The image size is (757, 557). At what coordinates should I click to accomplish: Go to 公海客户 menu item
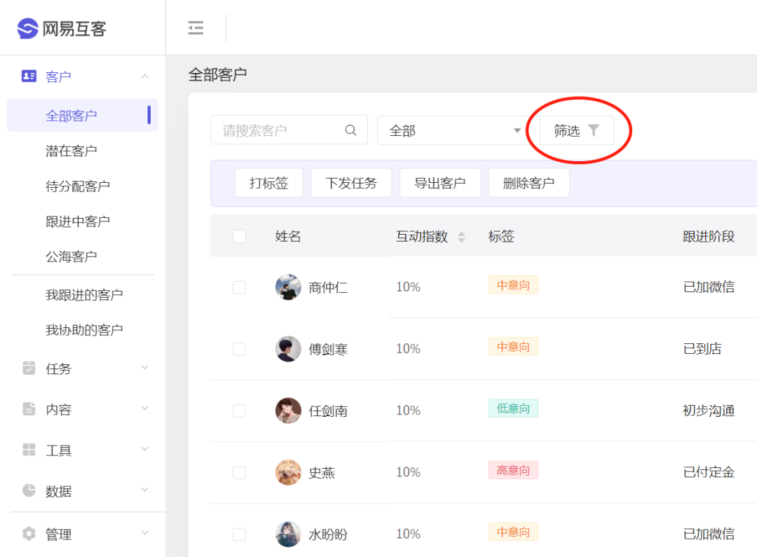point(71,256)
